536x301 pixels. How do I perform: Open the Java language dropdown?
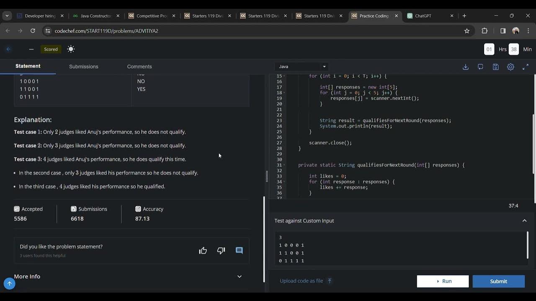(301, 66)
